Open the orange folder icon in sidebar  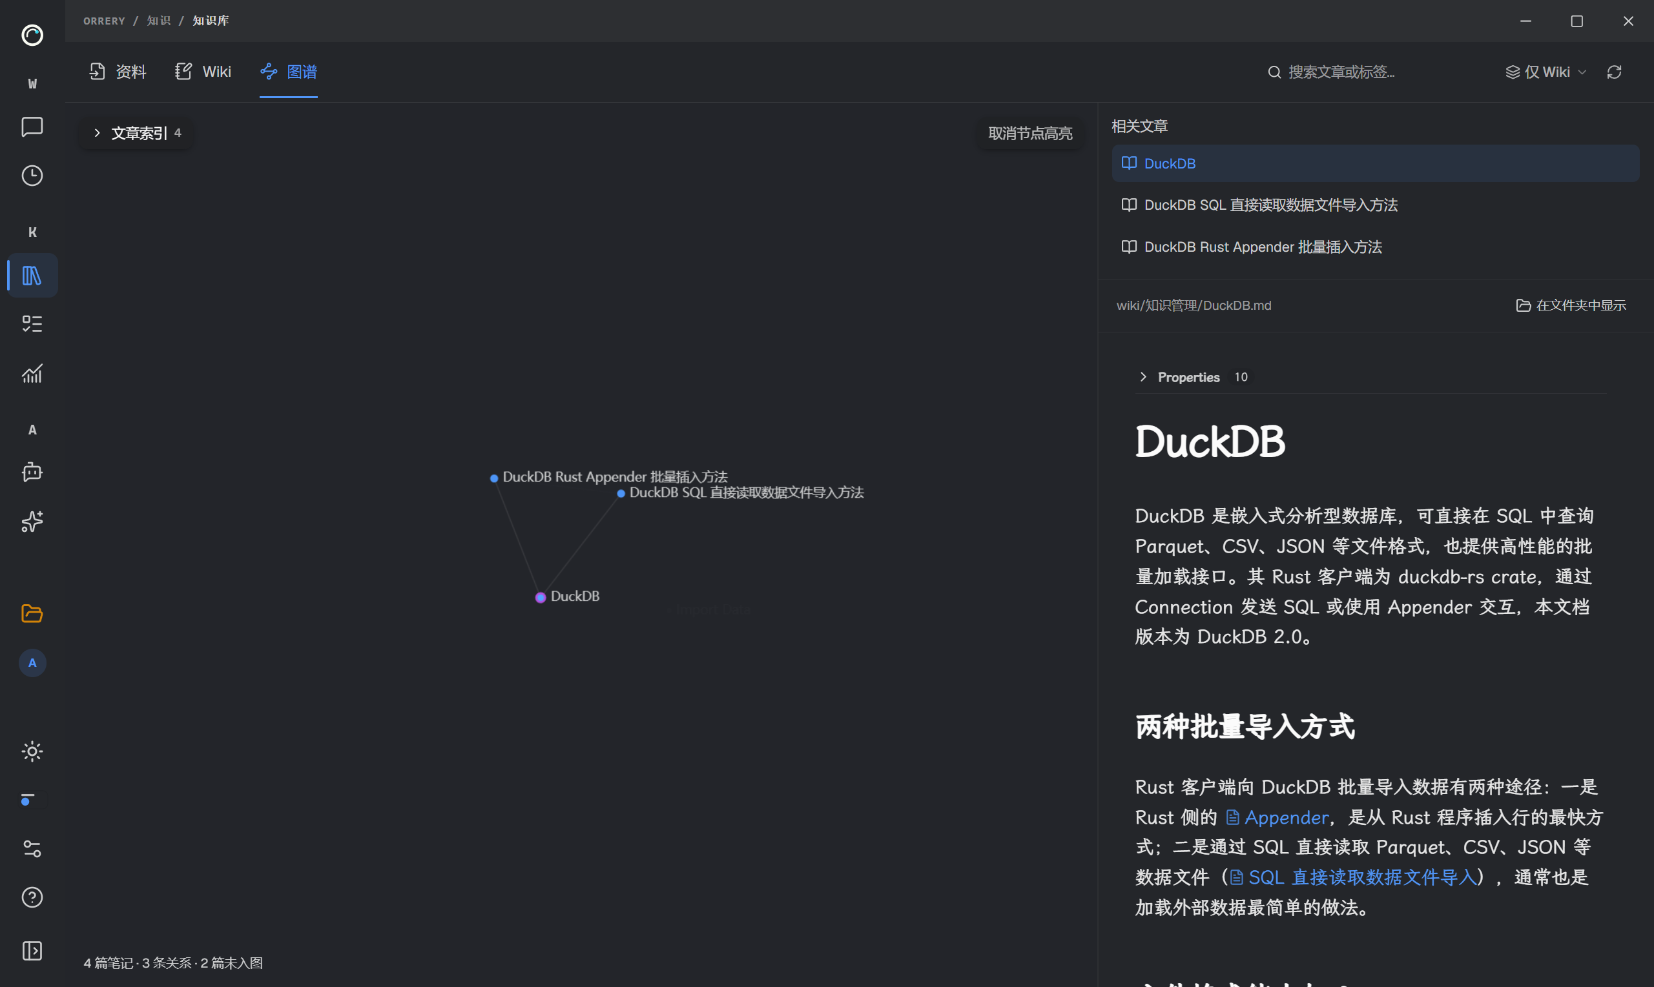pyautogui.click(x=32, y=613)
